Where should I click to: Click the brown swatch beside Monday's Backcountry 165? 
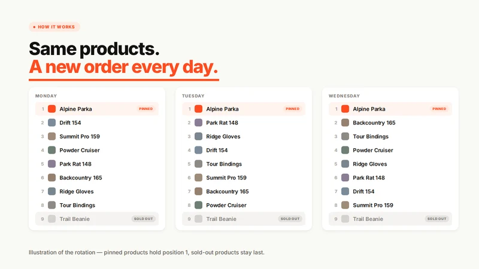(52, 178)
